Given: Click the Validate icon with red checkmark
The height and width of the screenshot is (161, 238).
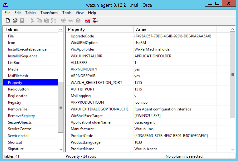Looking at the screenshot, I should pos(87,21).
